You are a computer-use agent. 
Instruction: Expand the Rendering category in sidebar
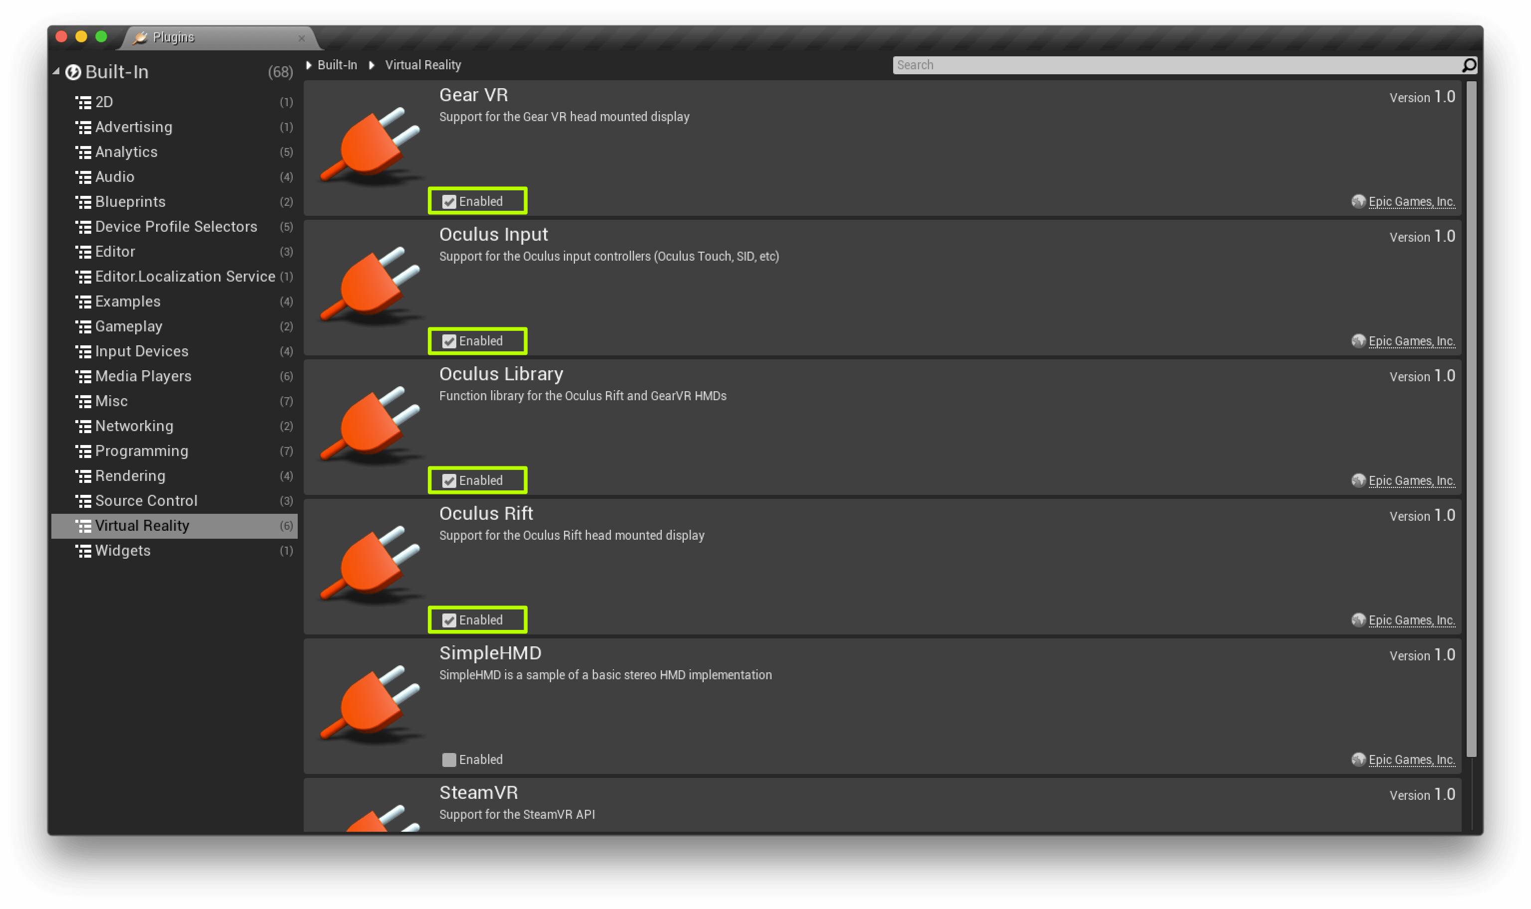click(130, 475)
